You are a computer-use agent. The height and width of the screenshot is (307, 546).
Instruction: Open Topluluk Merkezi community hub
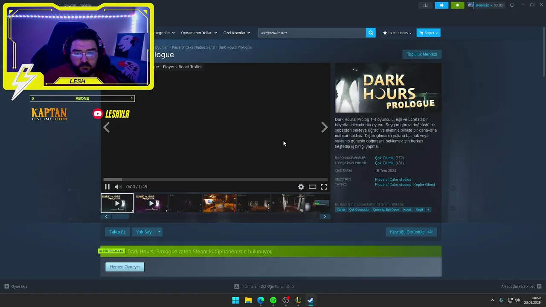tap(422, 54)
